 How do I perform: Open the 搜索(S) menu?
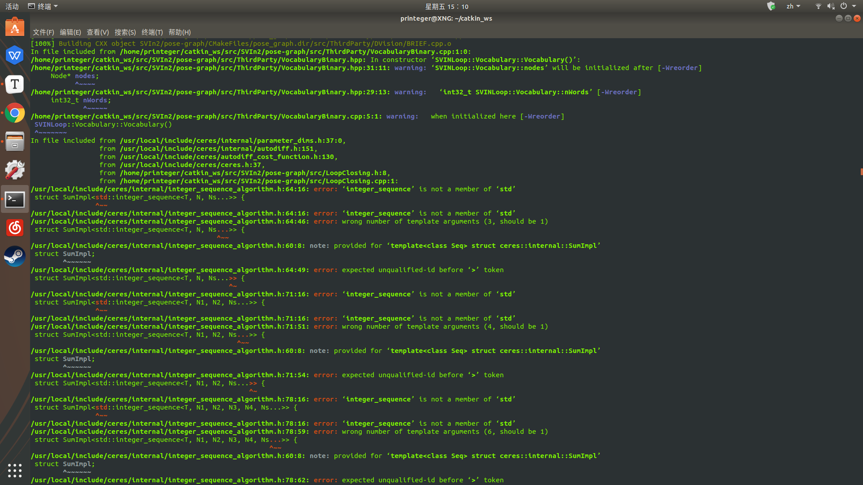[x=125, y=32]
